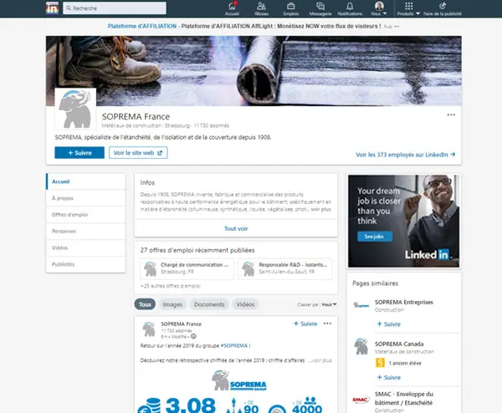Follow SOPREMA Canada via Suivre
This screenshot has width=502, height=413.
tap(389, 378)
